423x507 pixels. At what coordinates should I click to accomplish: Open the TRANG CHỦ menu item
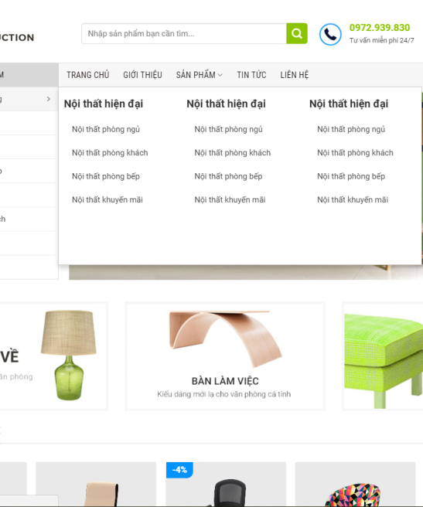click(x=87, y=75)
